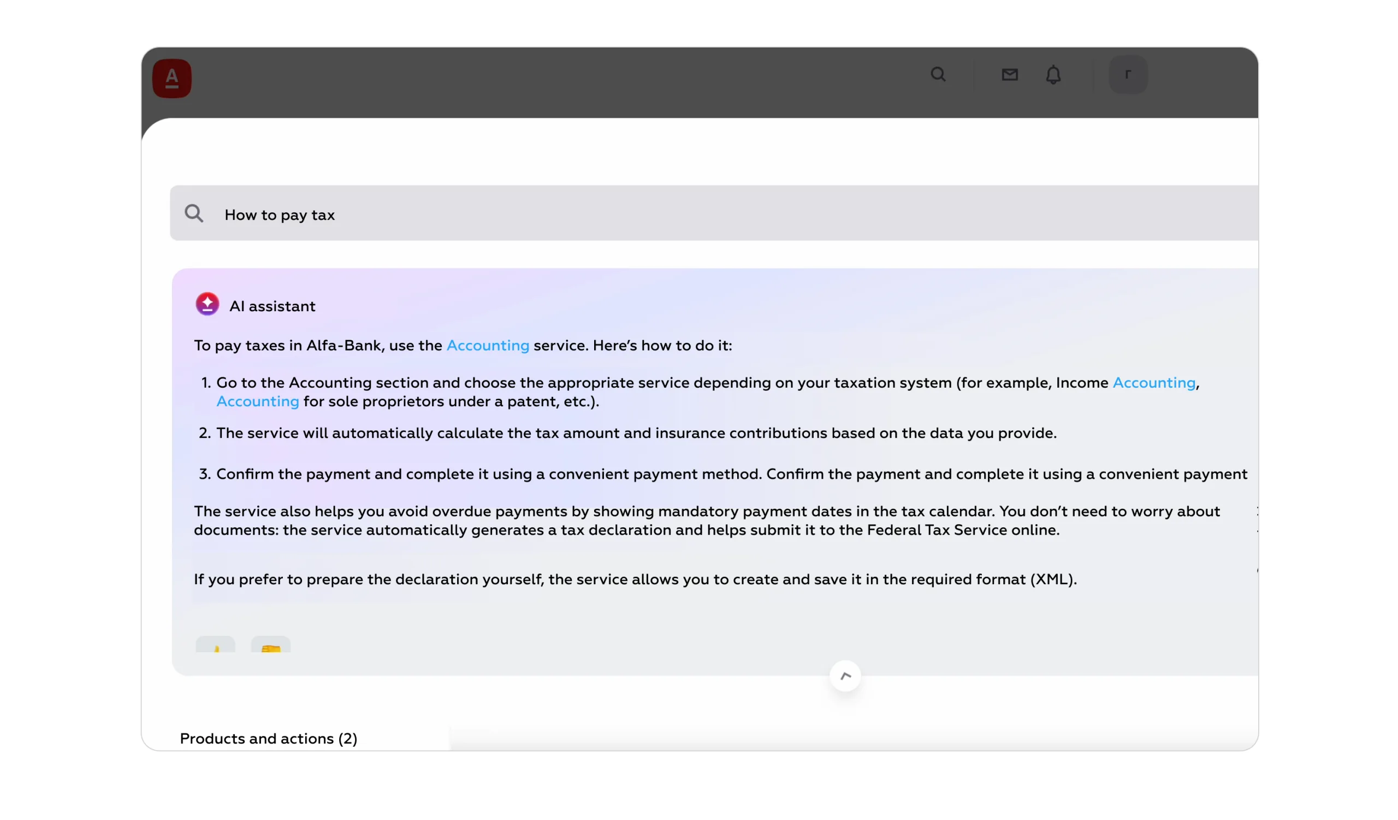Give thumbs-down feedback on the AI answer
Screen dimensions: 1398x820
[271, 644]
